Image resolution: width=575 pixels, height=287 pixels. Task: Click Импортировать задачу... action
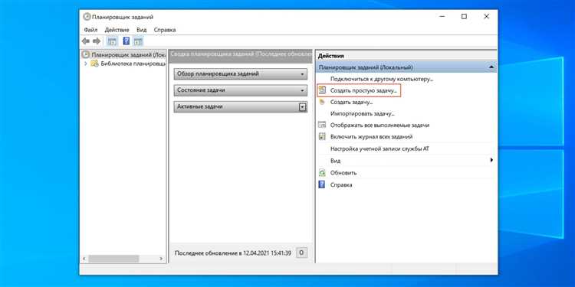(363, 113)
